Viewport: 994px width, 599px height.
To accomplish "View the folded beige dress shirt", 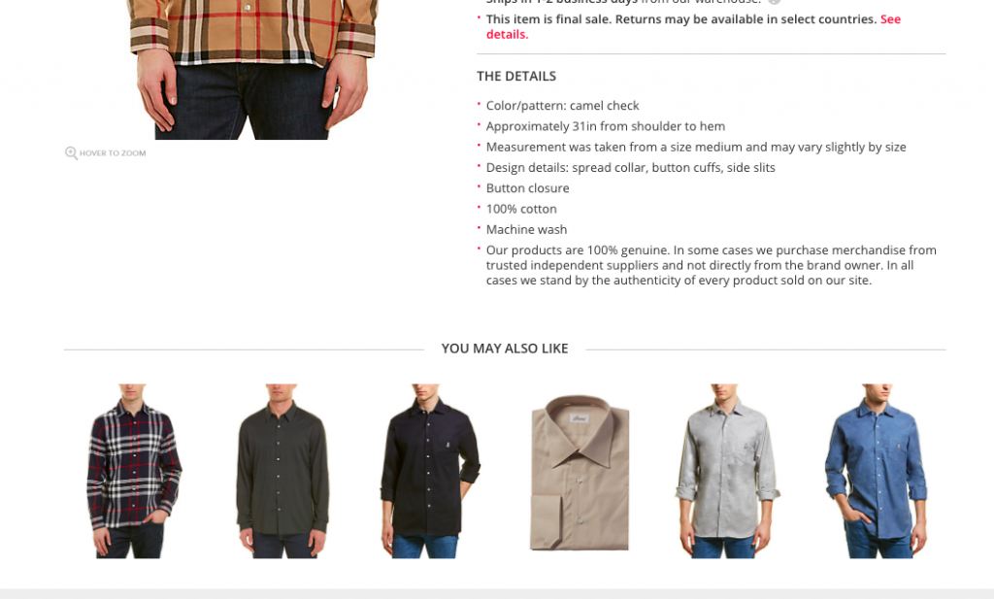I will (580, 472).
